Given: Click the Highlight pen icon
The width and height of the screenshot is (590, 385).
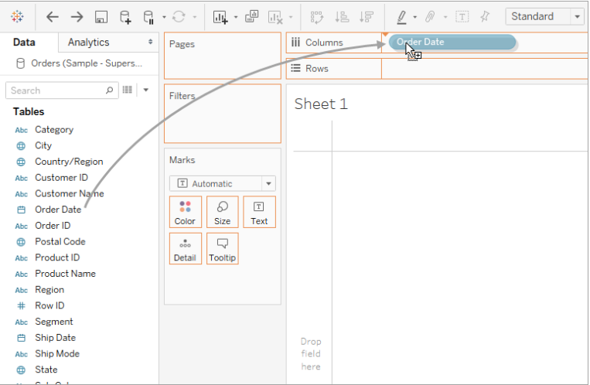Looking at the screenshot, I should [x=402, y=17].
